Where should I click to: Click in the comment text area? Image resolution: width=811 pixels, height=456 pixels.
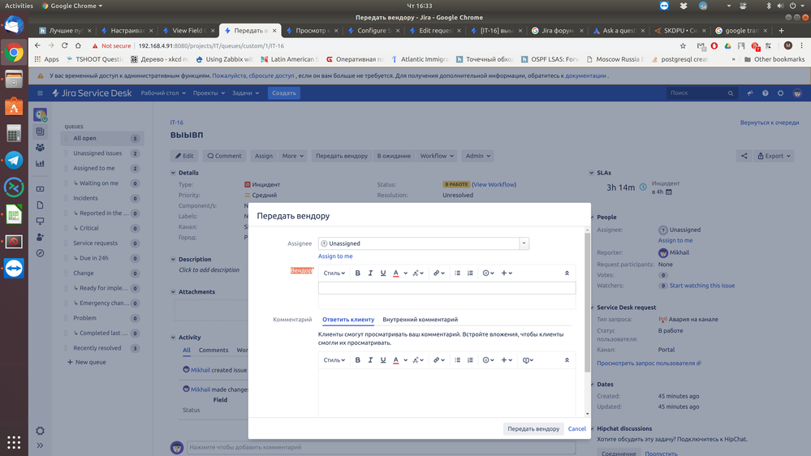[446, 393]
